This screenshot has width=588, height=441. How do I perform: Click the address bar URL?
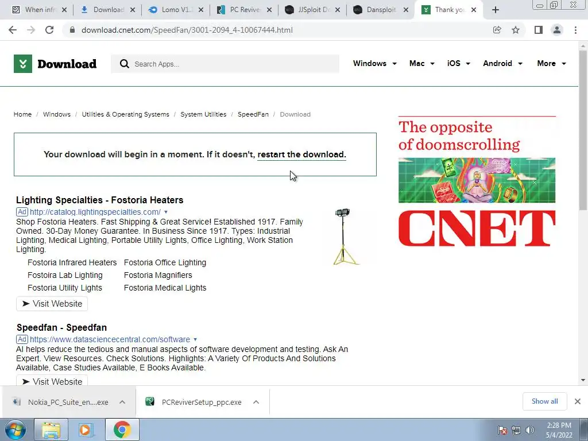(x=187, y=30)
